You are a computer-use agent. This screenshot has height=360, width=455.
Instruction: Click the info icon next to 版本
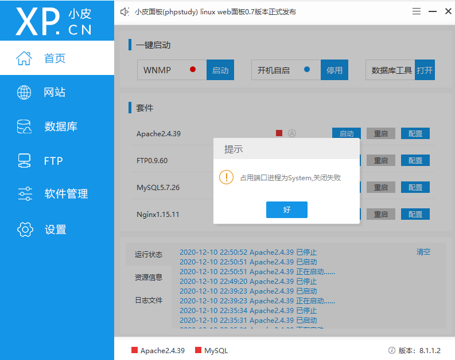391,350
